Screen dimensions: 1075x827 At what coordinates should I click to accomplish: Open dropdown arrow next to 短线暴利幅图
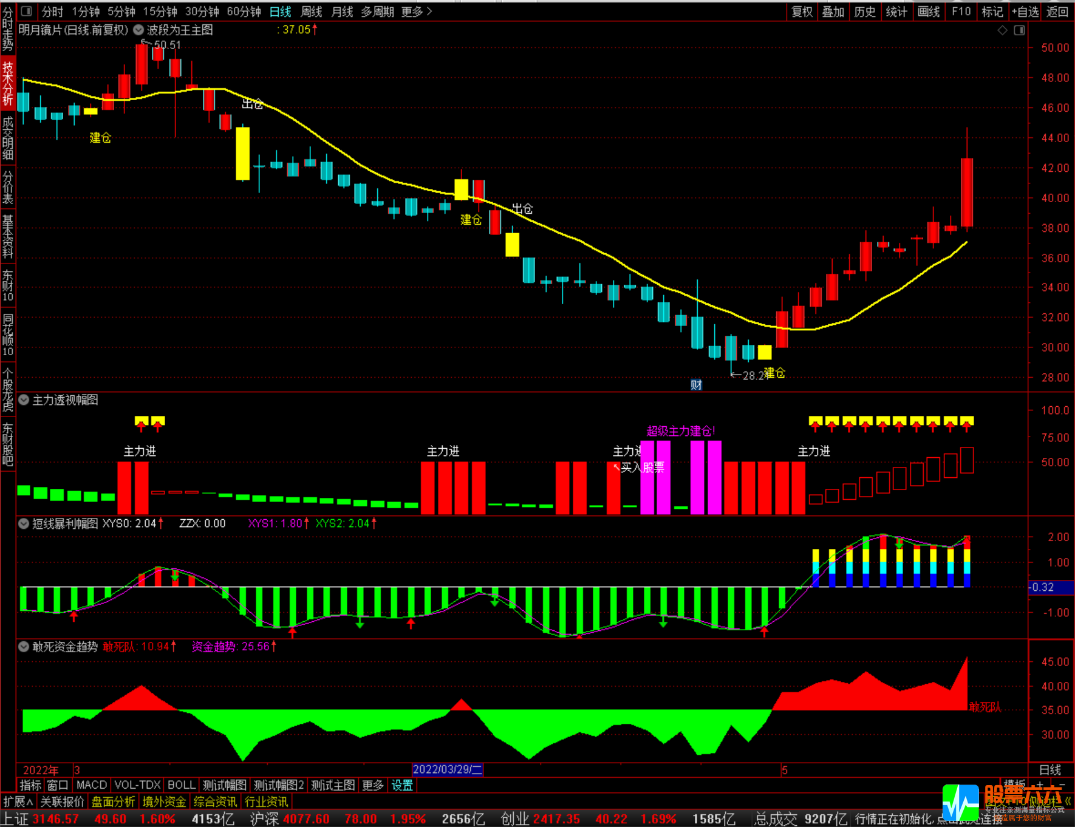[x=24, y=523]
